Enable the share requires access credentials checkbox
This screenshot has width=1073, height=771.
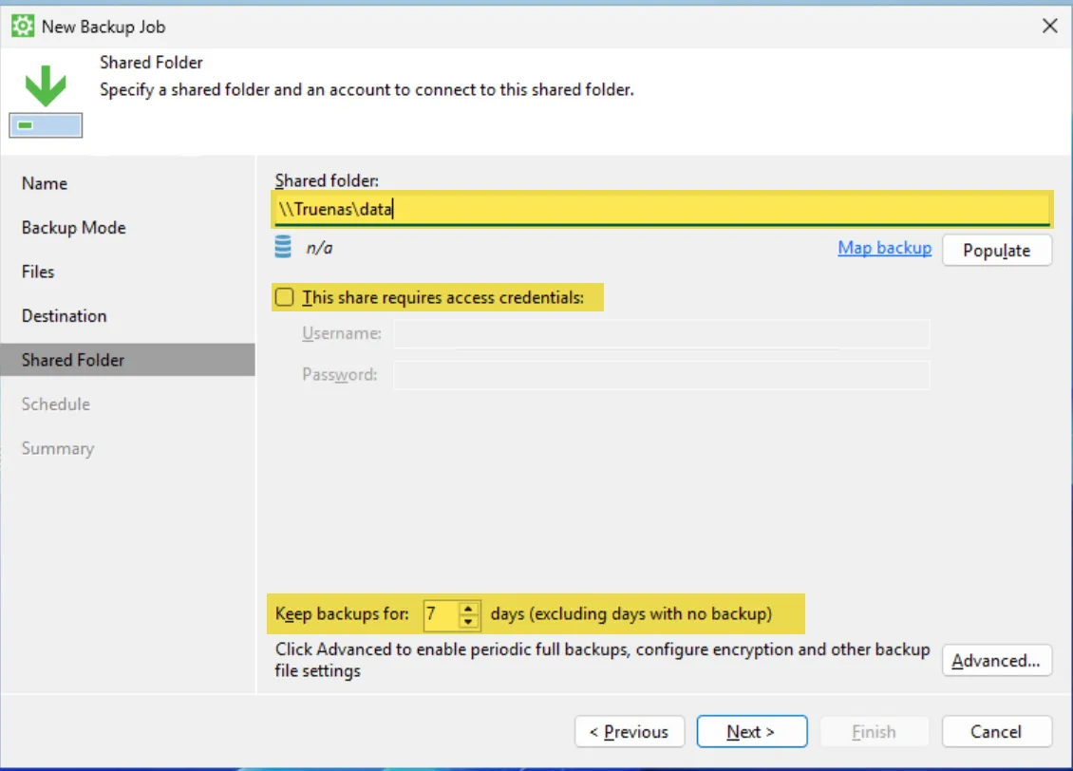pos(284,298)
